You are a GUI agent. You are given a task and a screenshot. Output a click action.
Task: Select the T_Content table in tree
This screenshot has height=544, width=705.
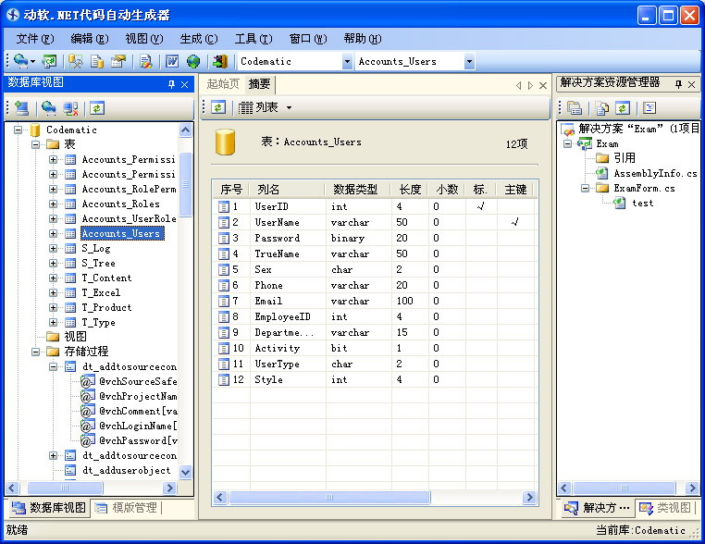106,278
